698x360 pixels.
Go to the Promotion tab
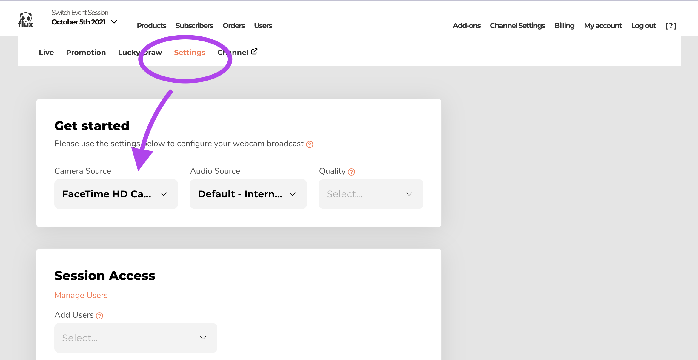click(x=86, y=52)
